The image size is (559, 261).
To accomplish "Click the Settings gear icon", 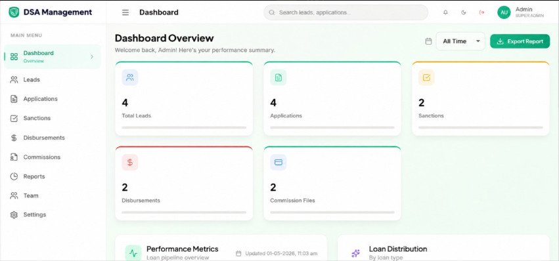I will 14,214.
